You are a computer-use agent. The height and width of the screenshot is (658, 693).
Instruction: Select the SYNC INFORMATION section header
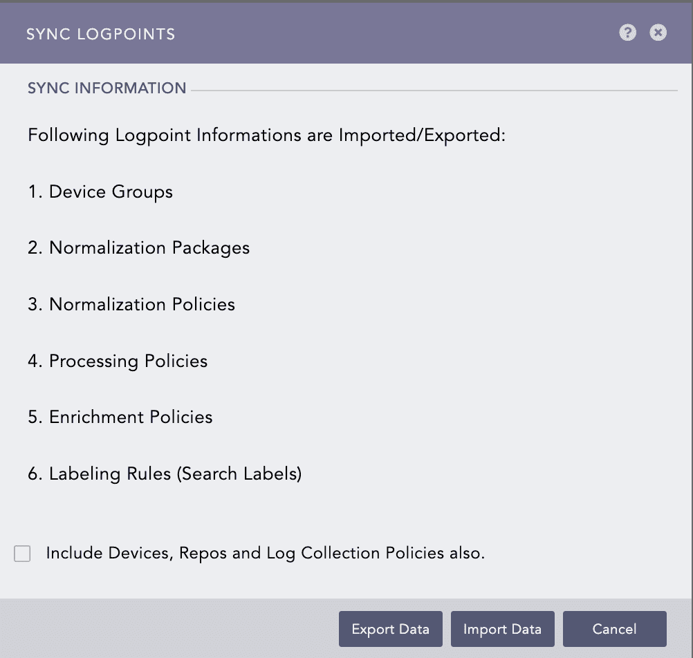pyautogui.click(x=107, y=88)
